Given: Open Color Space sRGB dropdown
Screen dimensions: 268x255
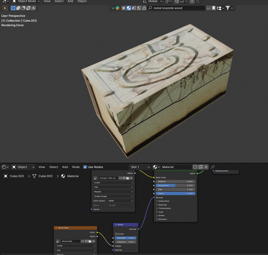Looking at the screenshot, I should tap(120, 201).
